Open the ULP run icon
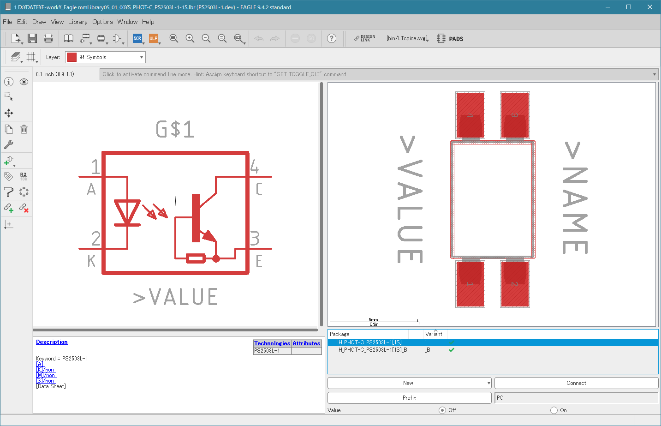 (154, 38)
